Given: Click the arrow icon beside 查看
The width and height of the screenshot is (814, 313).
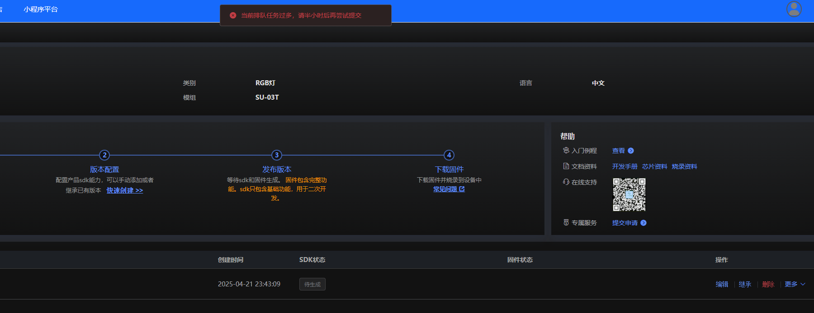Looking at the screenshot, I should [631, 151].
